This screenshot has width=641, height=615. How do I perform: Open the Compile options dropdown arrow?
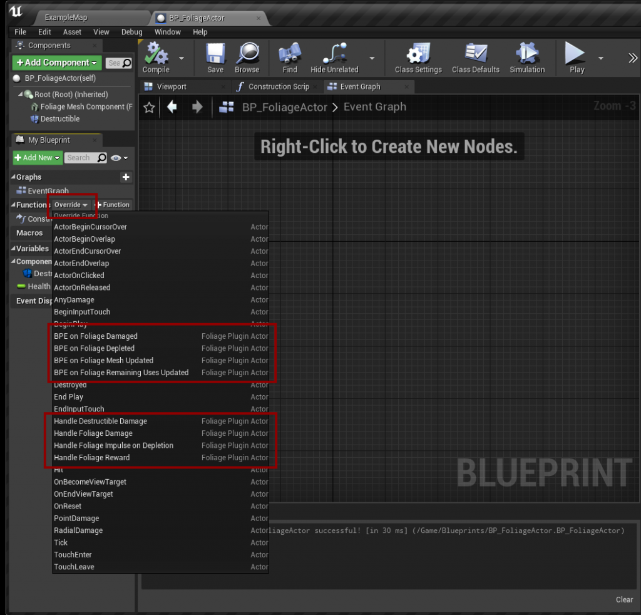click(x=182, y=58)
